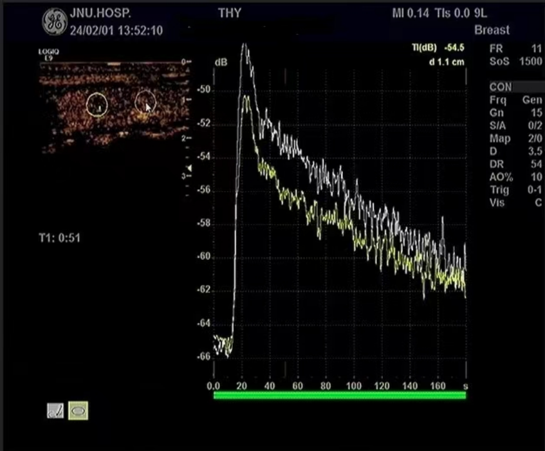This screenshot has width=545, height=451.
Task: Click the green time progress bar
Action: (x=340, y=395)
